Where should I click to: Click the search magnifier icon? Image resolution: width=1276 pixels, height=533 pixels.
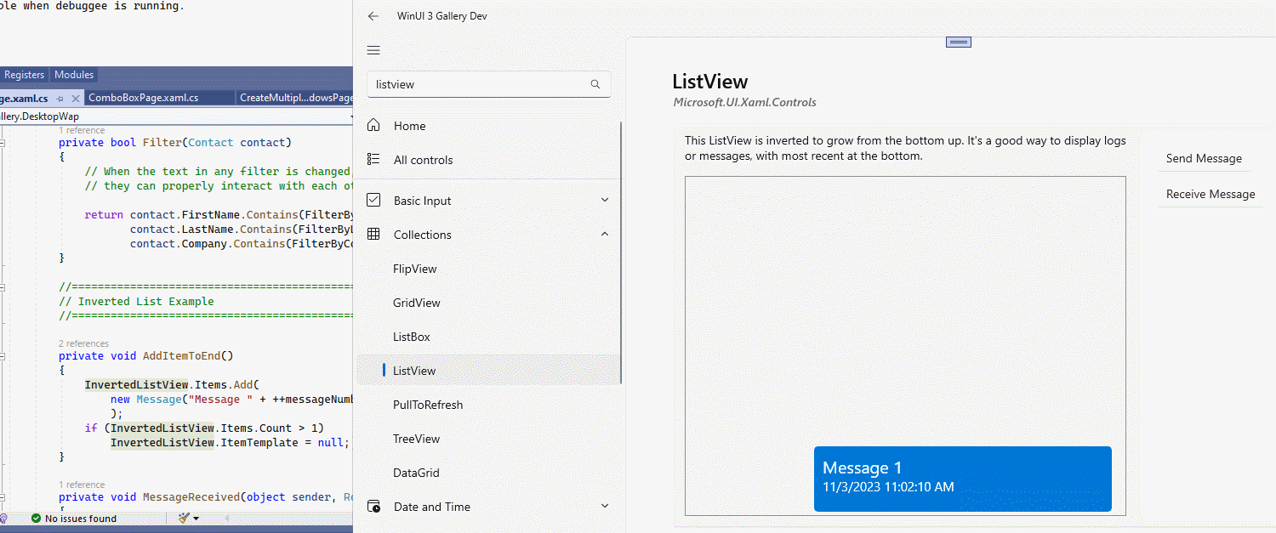point(595,84)
